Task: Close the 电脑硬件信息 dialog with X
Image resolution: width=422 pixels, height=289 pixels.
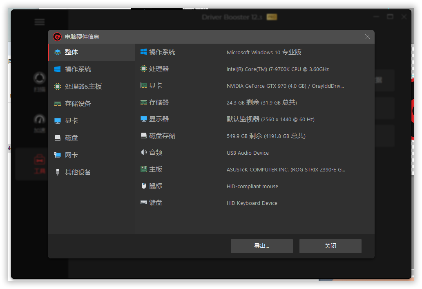Action: (367, 37)
